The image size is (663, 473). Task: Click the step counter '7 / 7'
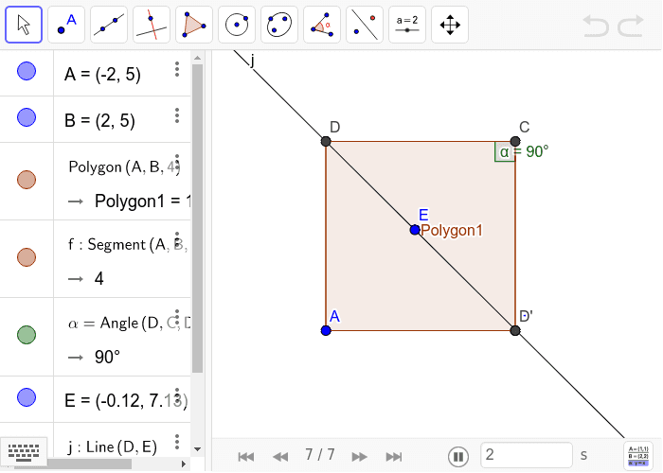320,455
